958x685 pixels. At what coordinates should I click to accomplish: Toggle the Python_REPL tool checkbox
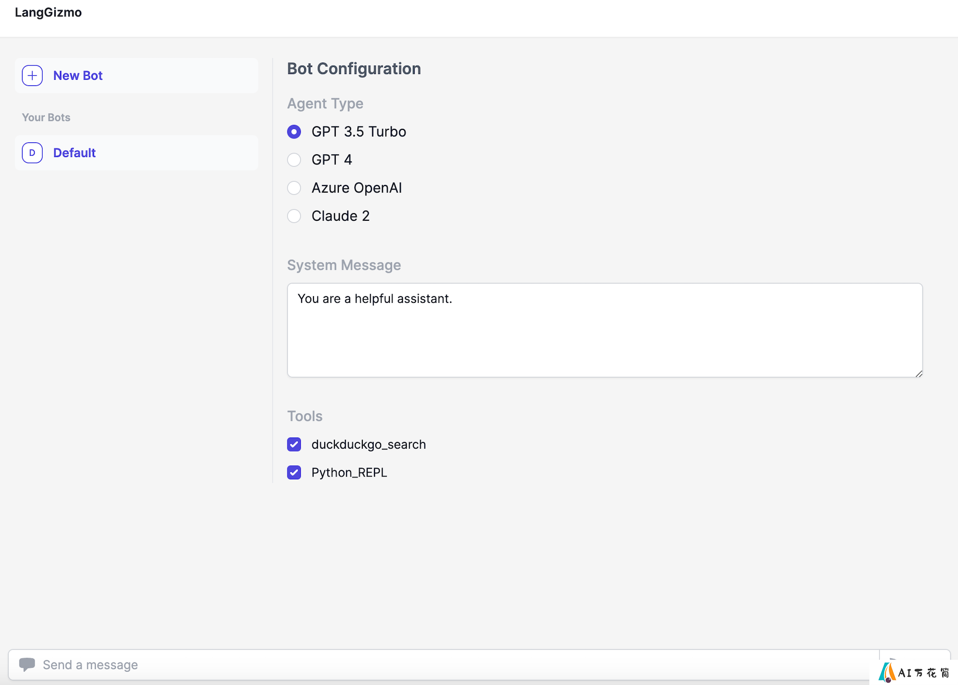pyautogui.click(x=294, y=472)
